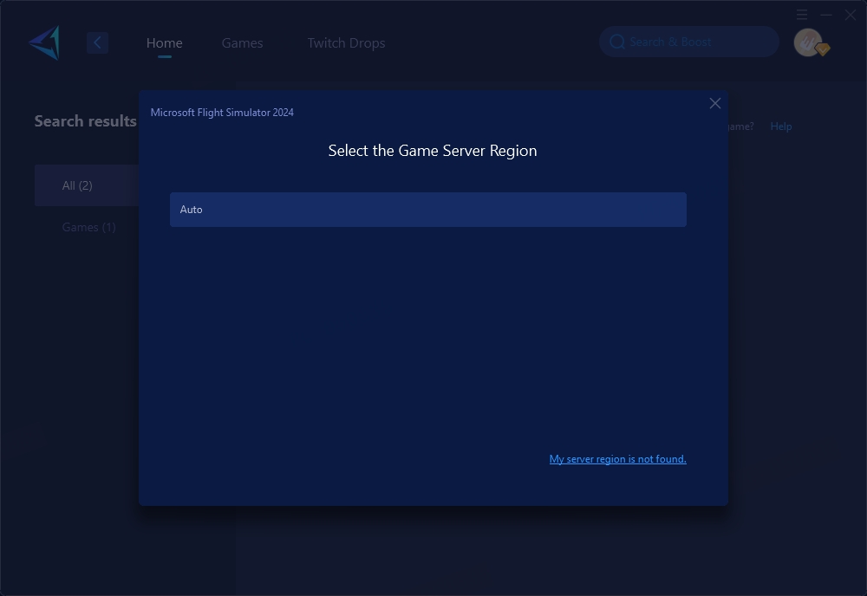Viewport: 867px width, 596px height.
Task: Click the Microsoft Flight Simulator 2024 title
Action: 222,112
